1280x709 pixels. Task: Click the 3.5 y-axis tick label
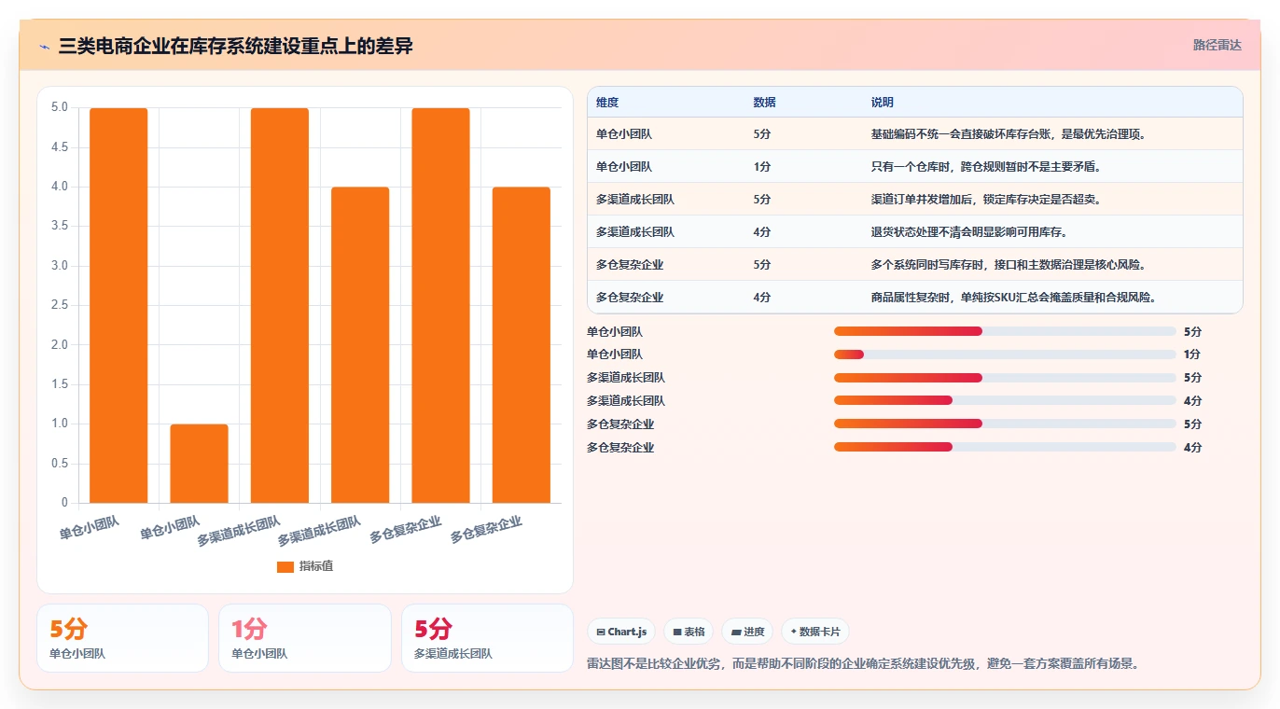click(60, 227)
